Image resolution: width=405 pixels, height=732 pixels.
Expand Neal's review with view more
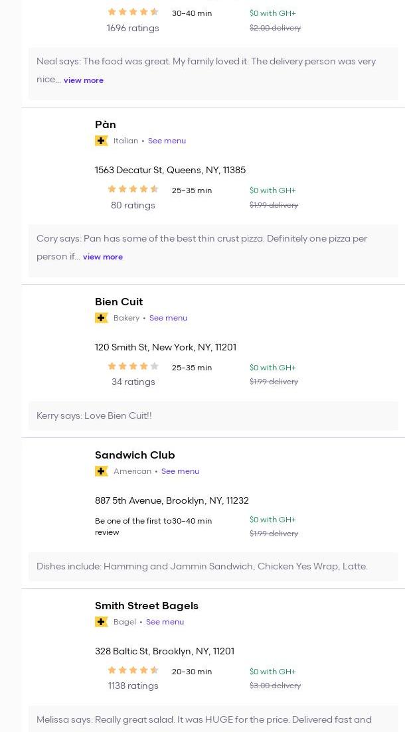pyautogui.click(x=84, y=80)
